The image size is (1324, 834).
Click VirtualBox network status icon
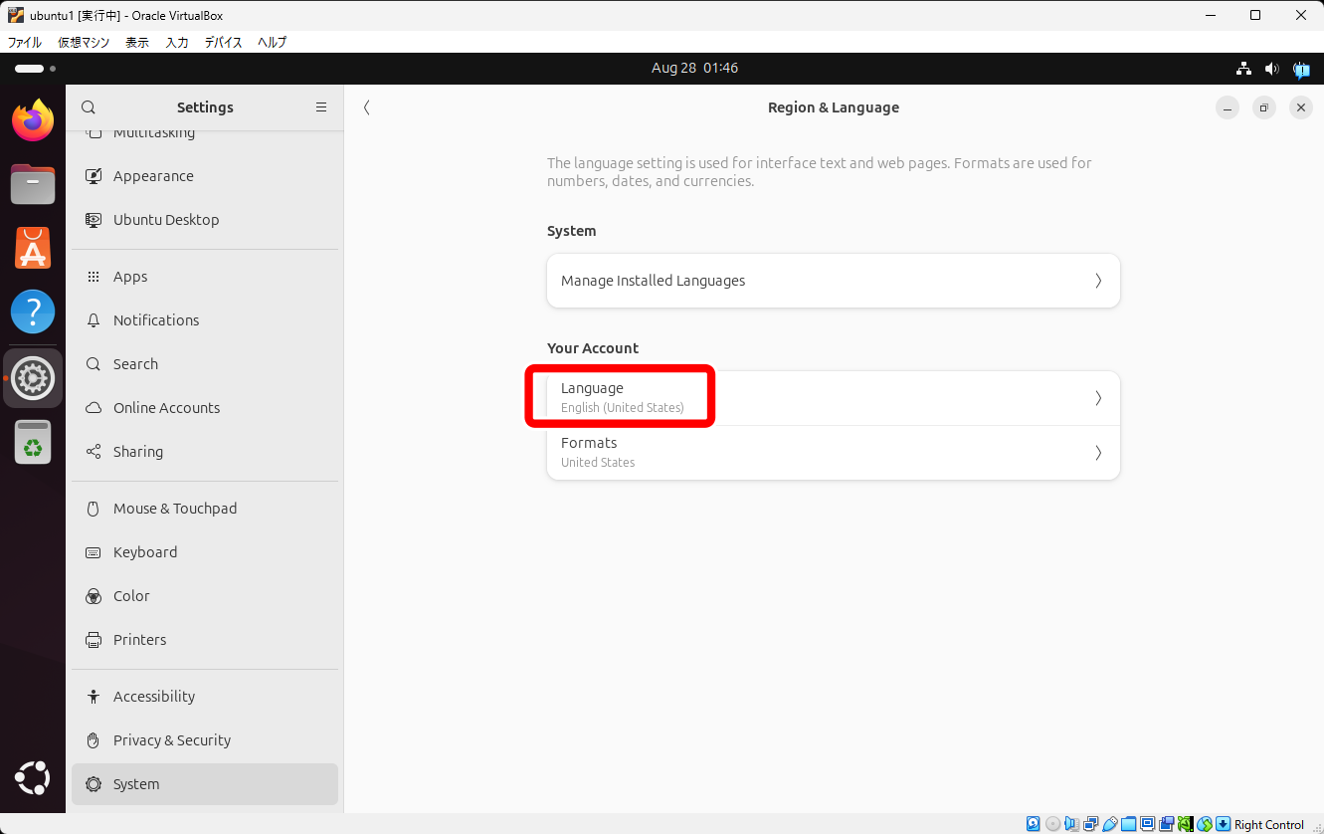pos(1091,824)
